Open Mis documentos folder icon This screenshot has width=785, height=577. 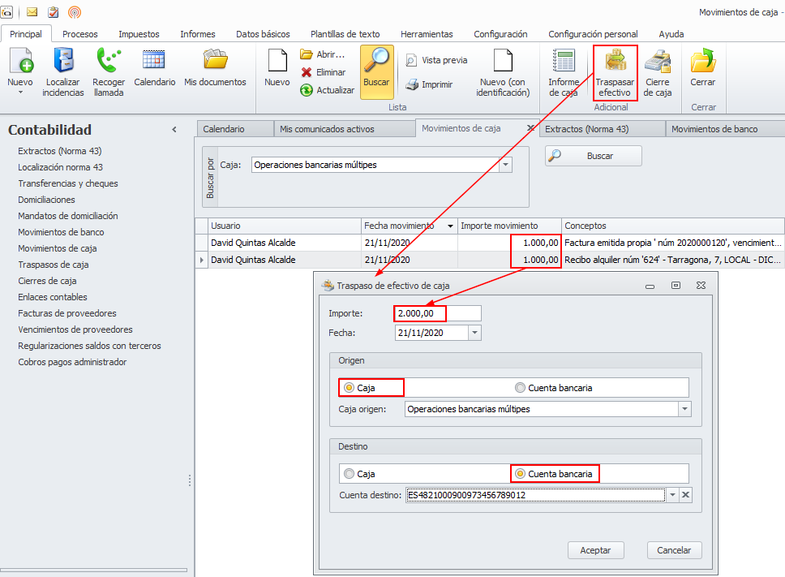point(215,67)
